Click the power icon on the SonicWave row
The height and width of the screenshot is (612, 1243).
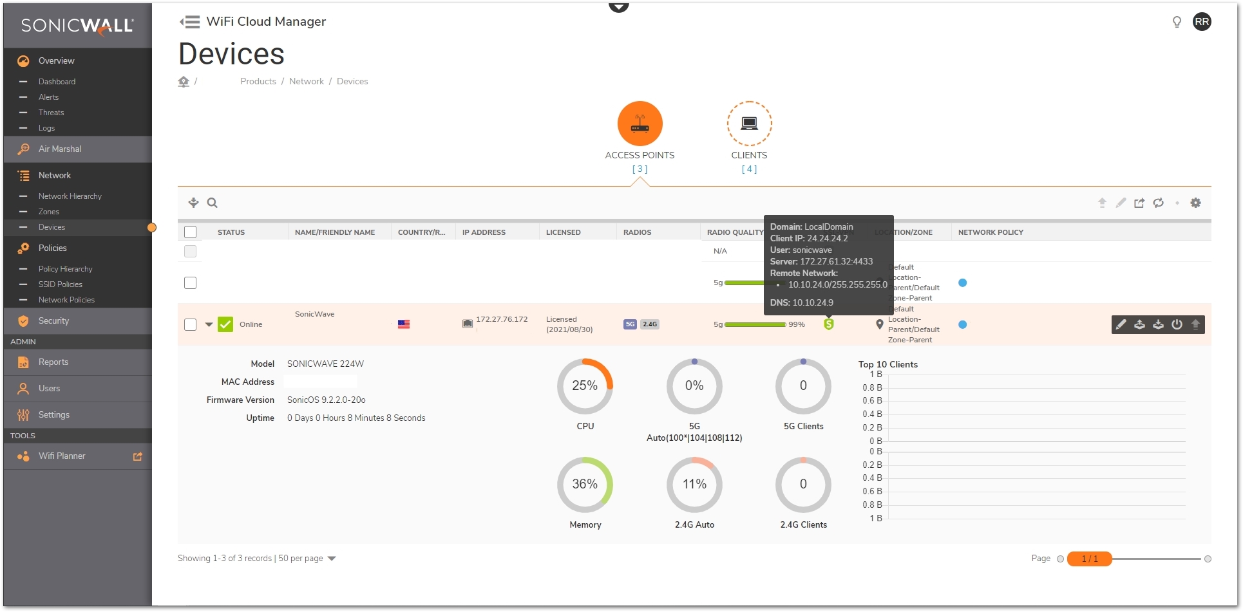[x=1177, y=324]
